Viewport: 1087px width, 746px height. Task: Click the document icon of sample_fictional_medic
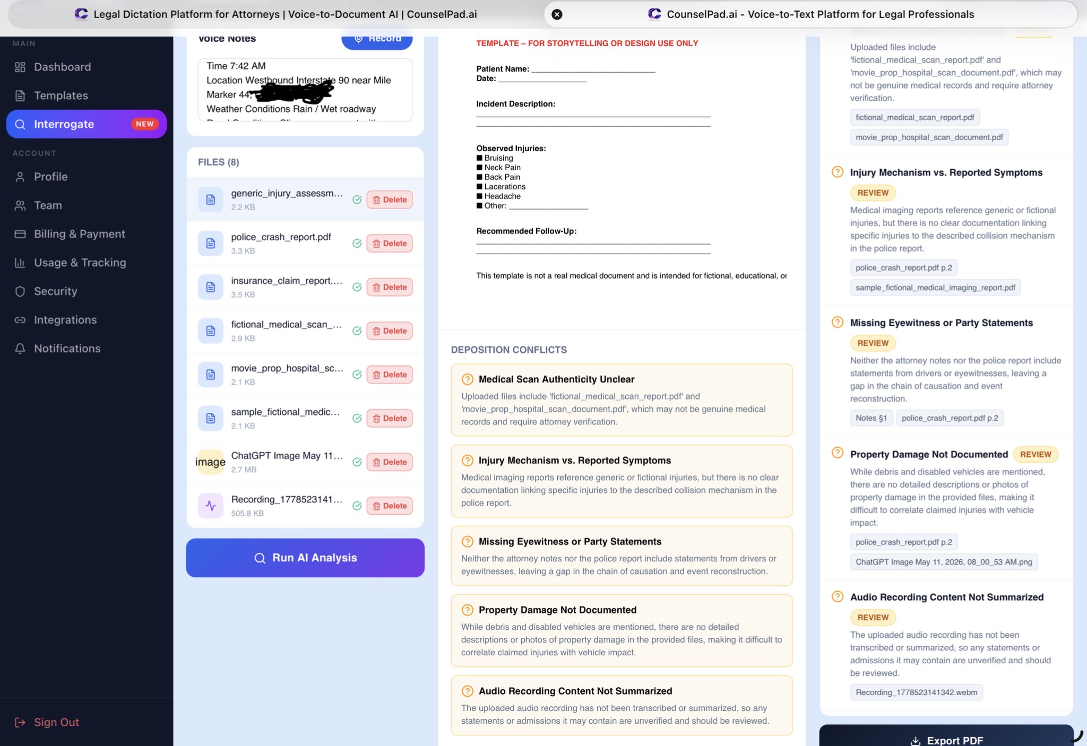[211, 419]
